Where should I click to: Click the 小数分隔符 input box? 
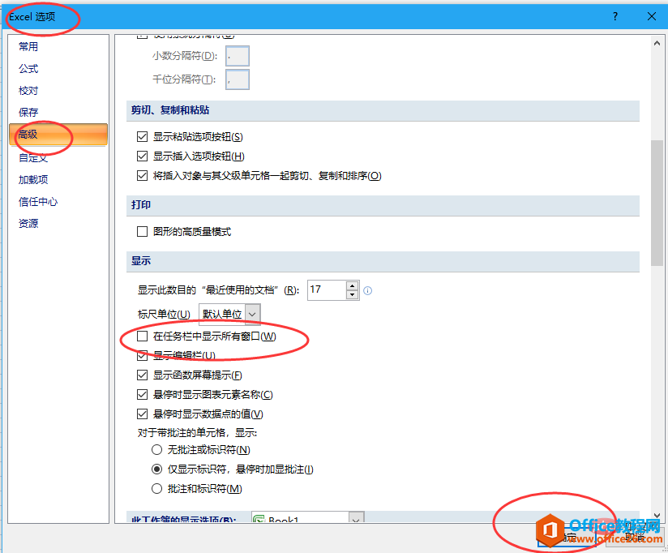pyautogui.click(x=238, y=56)
